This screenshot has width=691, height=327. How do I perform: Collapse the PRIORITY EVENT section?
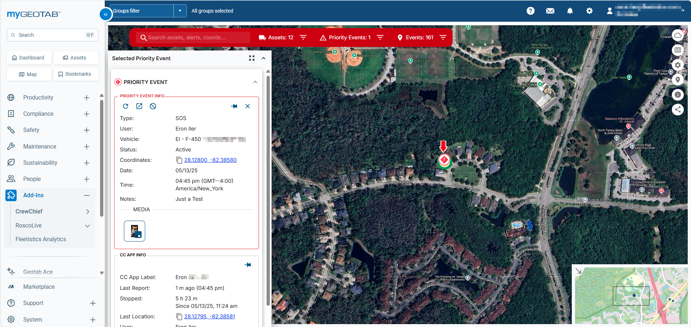coord(255,82)
